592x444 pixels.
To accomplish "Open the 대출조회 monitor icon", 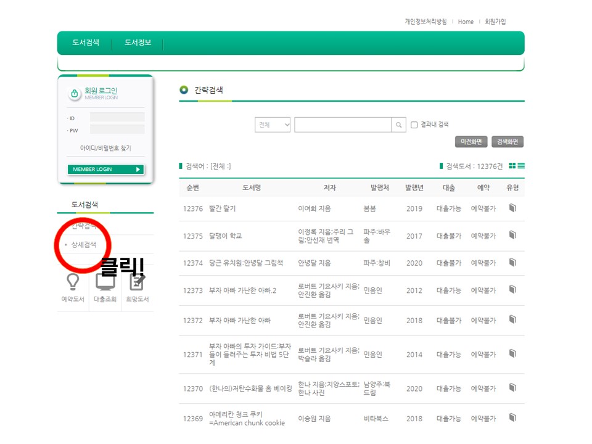I will pyautogui.click(x=105, y=282).
